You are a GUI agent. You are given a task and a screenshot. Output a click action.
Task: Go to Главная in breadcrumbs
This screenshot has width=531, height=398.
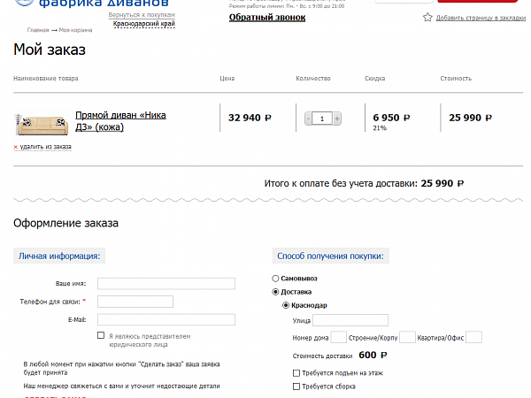(x=37, y=30)
